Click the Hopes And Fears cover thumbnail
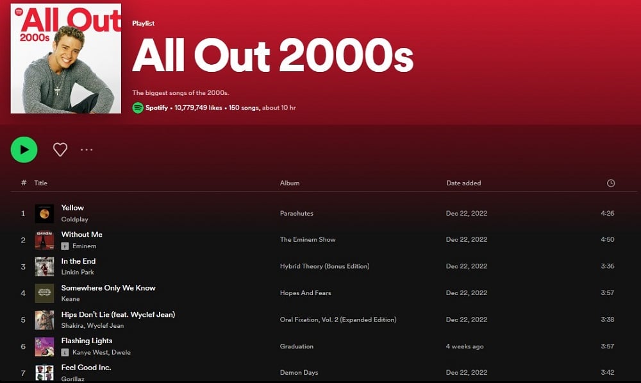This screenshot has height=383, width=641. tap(44, 293)
